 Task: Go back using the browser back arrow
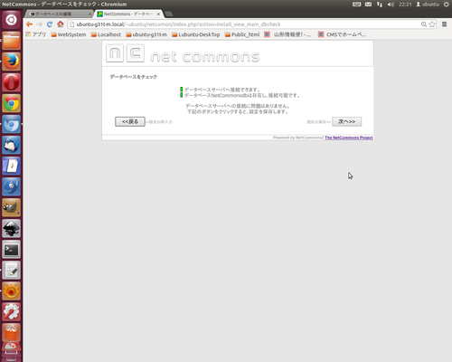29,24
